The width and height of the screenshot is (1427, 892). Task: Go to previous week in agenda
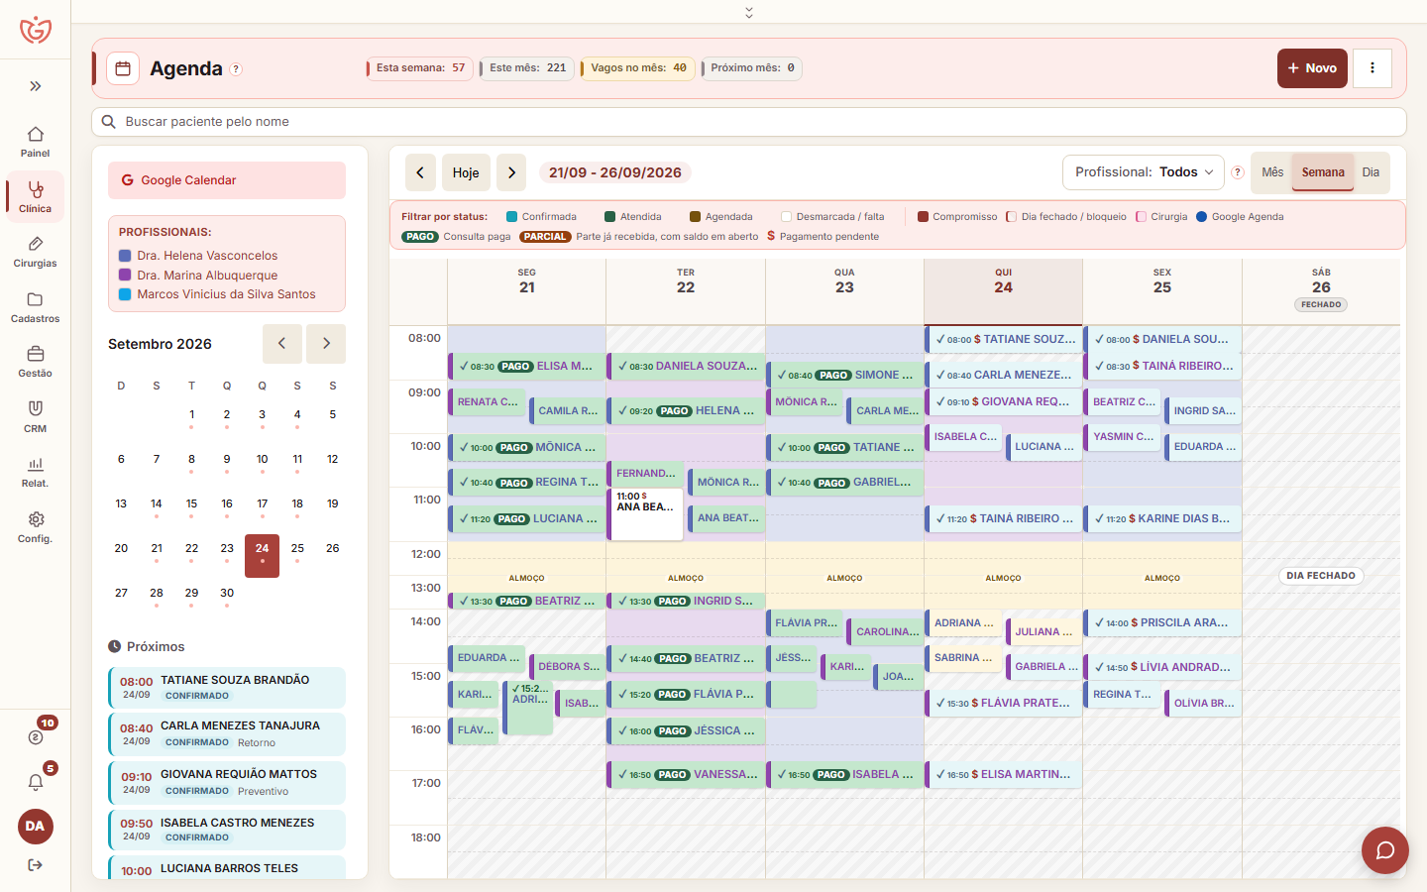click(420, 172)
